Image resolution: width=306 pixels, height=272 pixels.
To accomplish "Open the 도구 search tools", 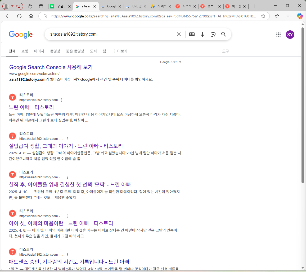I will [226, 51].
